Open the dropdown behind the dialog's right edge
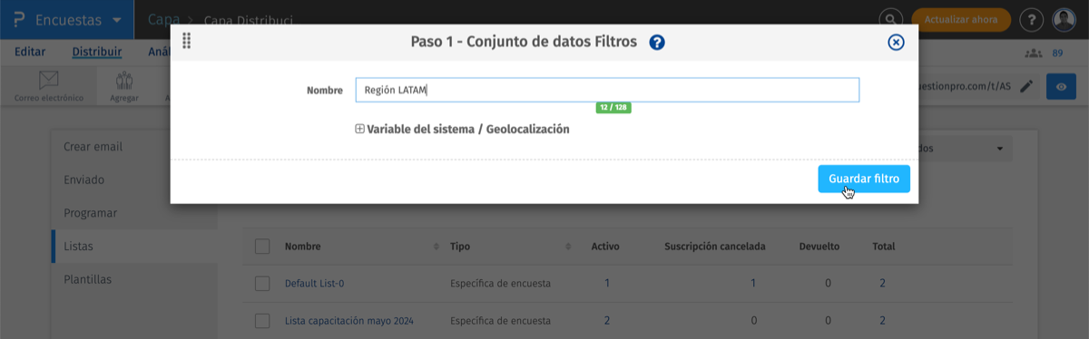 point(965,148)
